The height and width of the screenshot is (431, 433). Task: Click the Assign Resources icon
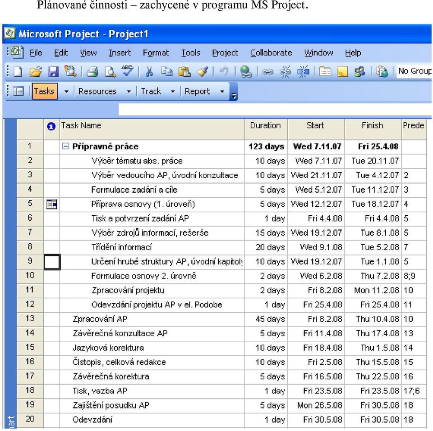[x=359, y=72]
